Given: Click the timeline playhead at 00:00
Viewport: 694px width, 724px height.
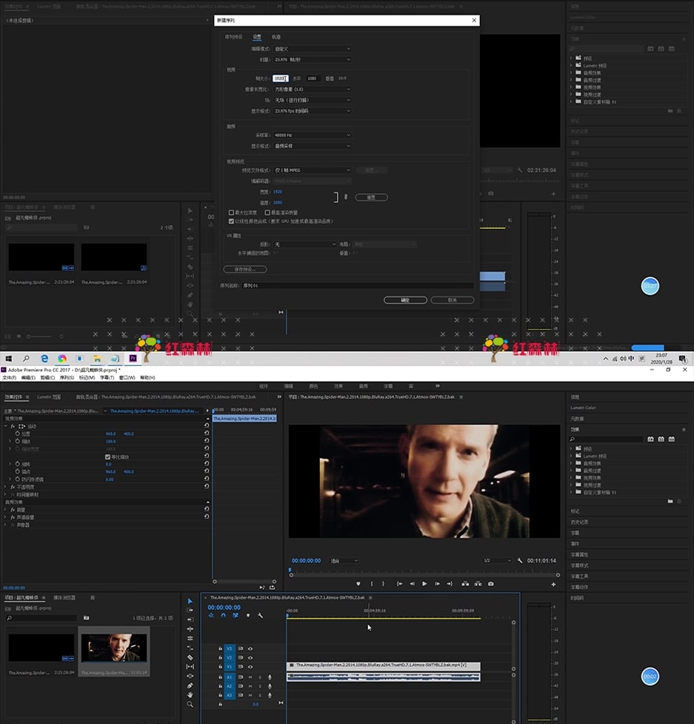Looking at the screenshot, I should (287, 615).
